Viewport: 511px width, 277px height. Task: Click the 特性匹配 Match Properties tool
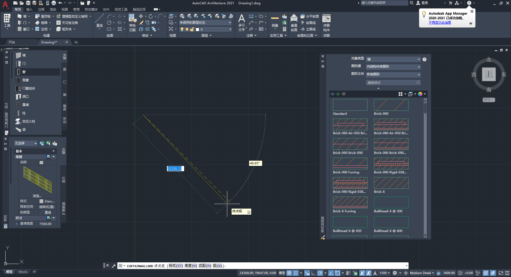pyautogui.click(x=133, y=23)
